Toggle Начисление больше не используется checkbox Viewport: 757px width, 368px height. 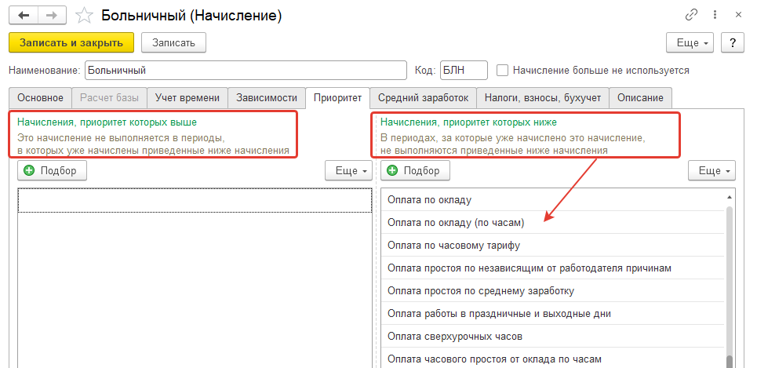tap(503, 71)
